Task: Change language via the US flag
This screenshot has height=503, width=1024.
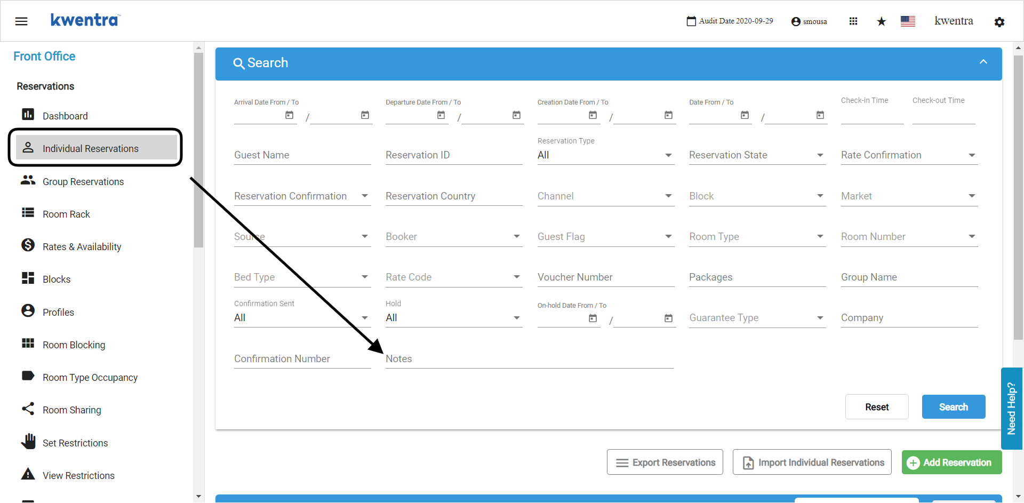Action: (908, 21)
